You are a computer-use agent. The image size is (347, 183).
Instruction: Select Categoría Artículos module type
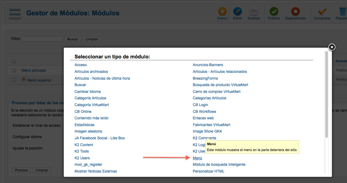pyautogui.click(x=90, y=98)
